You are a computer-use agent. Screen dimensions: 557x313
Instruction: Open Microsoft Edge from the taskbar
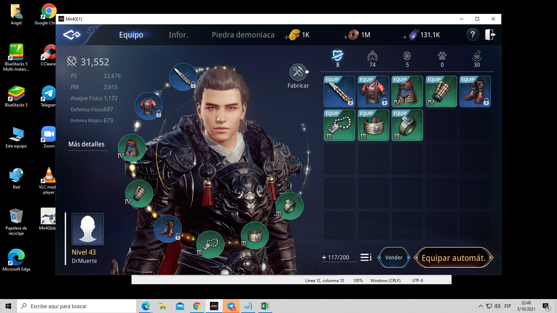(145, 306)
